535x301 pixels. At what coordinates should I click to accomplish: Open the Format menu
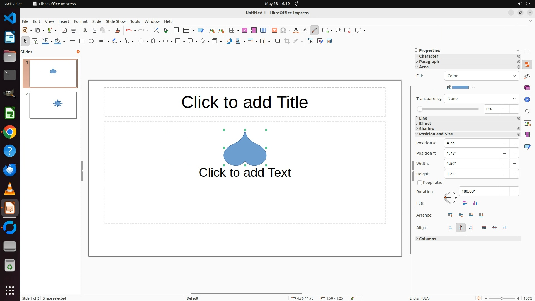(81, 21)
